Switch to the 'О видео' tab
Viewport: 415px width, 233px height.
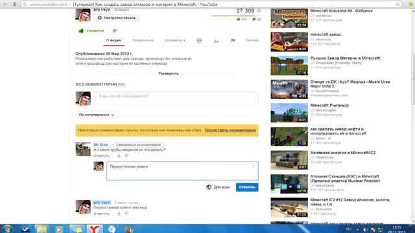click(x=113, y=40)
